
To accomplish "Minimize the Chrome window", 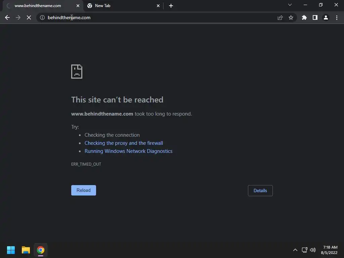I will click(x=305, y=5).
